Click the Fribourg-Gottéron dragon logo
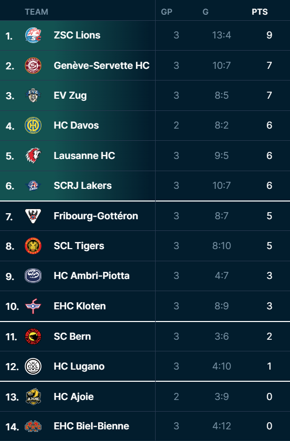The height and width of the screenshot is (441, 290). [33, 216]
